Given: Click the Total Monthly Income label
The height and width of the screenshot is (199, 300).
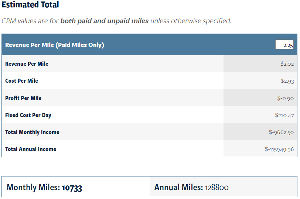Looking at the screenshot, I should [32, 132].
